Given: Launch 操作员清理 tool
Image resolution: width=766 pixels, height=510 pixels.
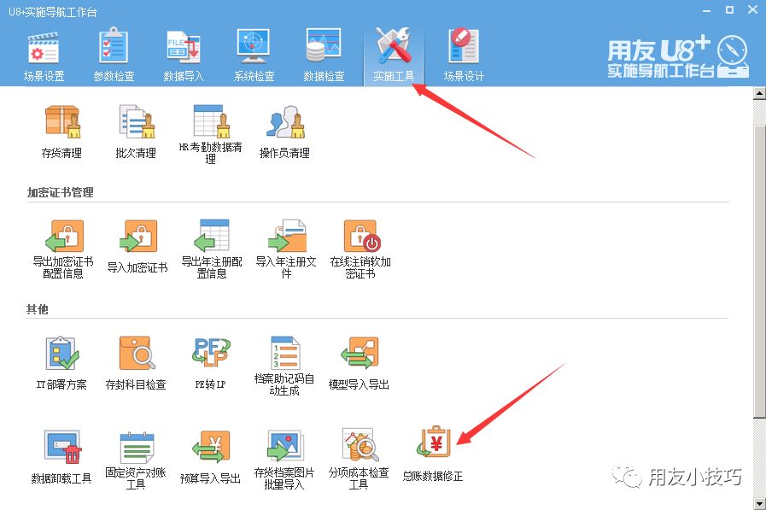Looking at the screenshot, I should click(x=284, y=132).
